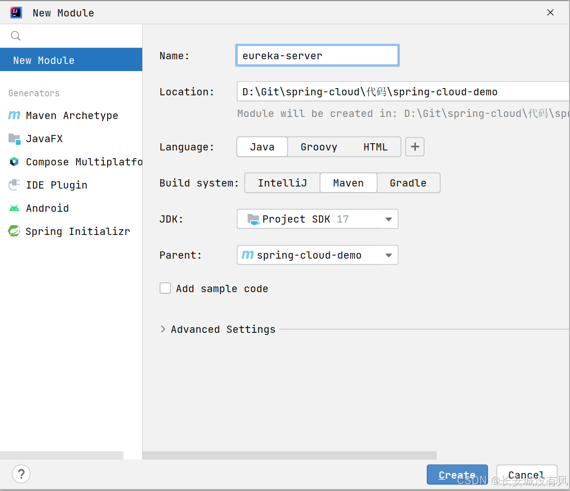The image size is (570, 491).
Task: Click the Create button
Action: coord(457,475)
